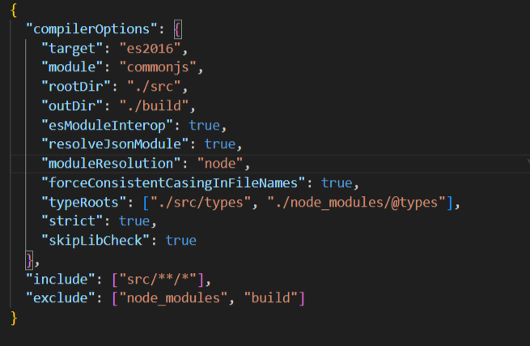Click the "node" value
Viewport: 530px width, 346px height.
[220, 164]
